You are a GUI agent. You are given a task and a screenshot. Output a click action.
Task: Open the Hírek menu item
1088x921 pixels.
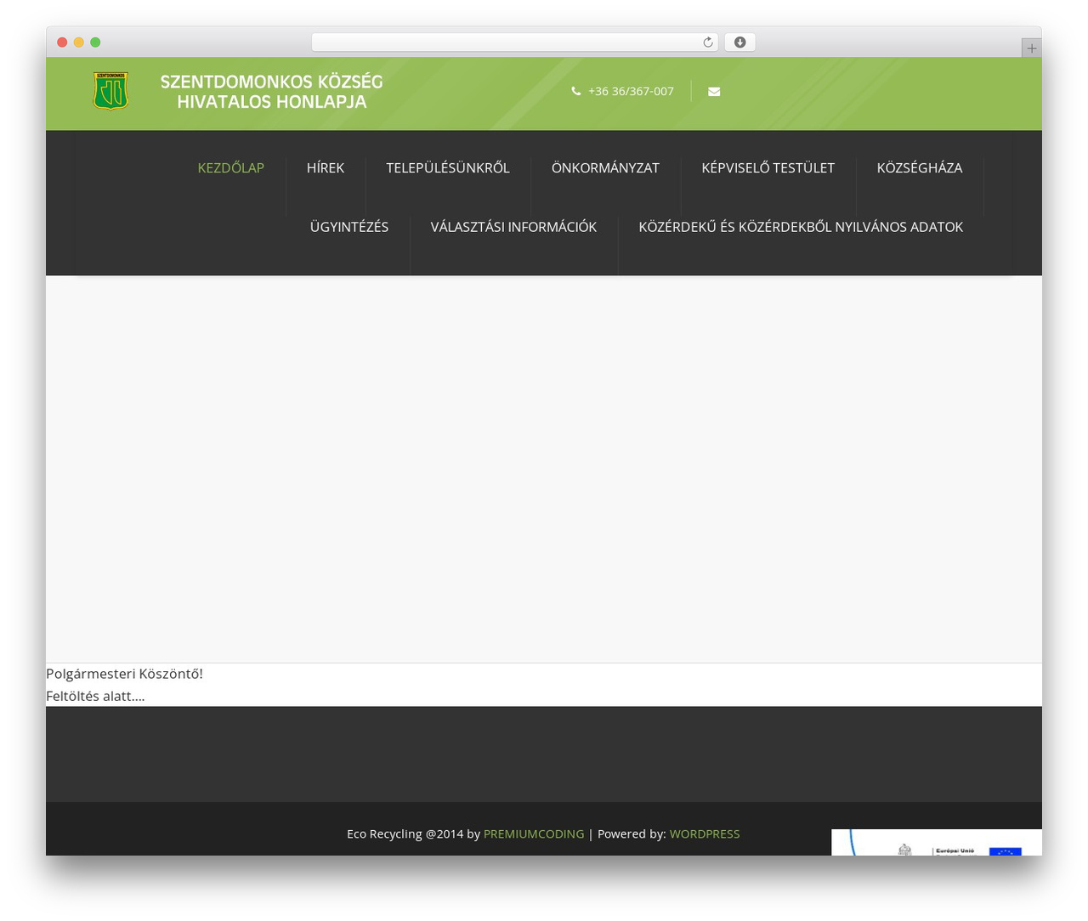(x=326, y=168)
